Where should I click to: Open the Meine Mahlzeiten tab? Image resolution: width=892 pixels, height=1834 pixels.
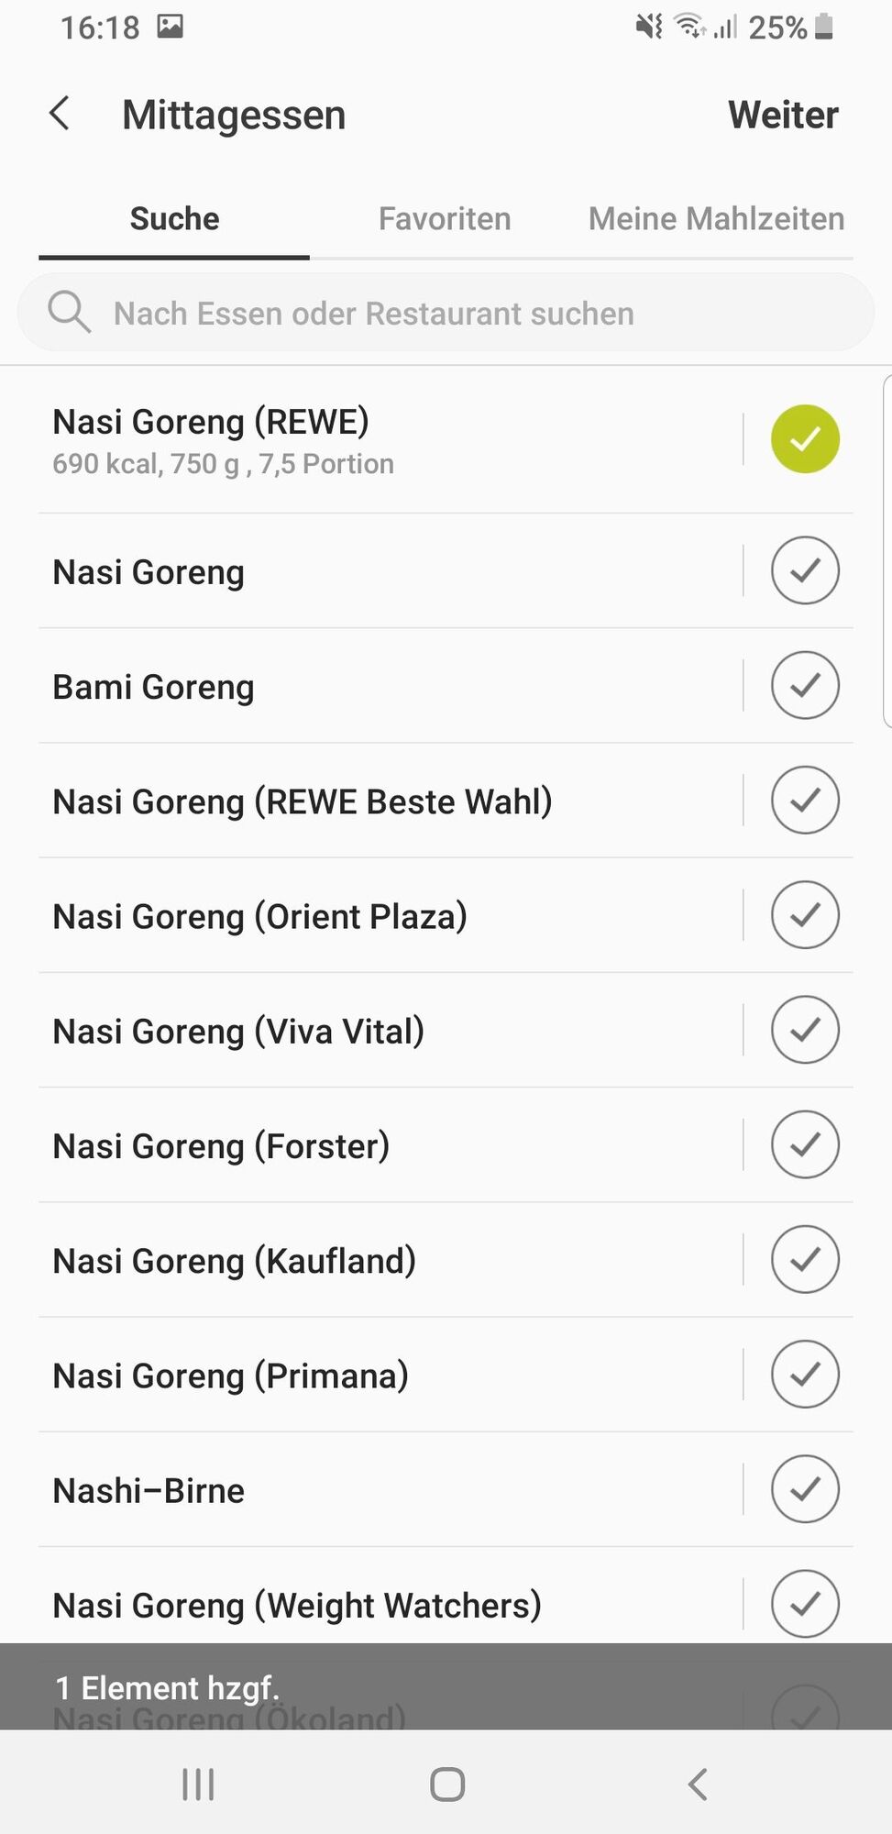[x=716, y=218]
